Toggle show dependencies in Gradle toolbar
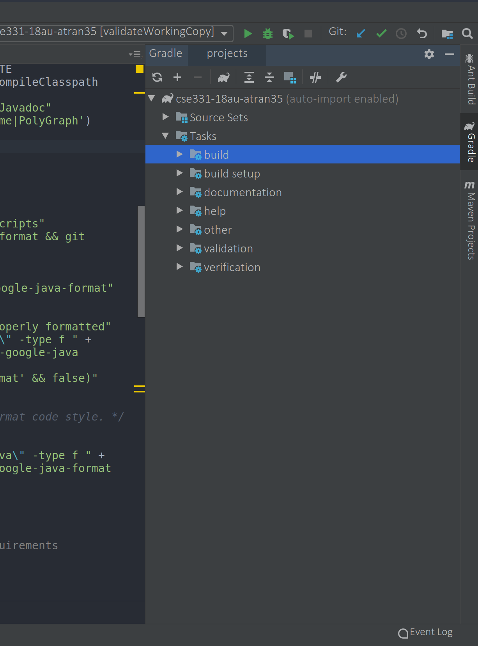The width and height of the screenshot is (478, 646). (x=290, y=77)
